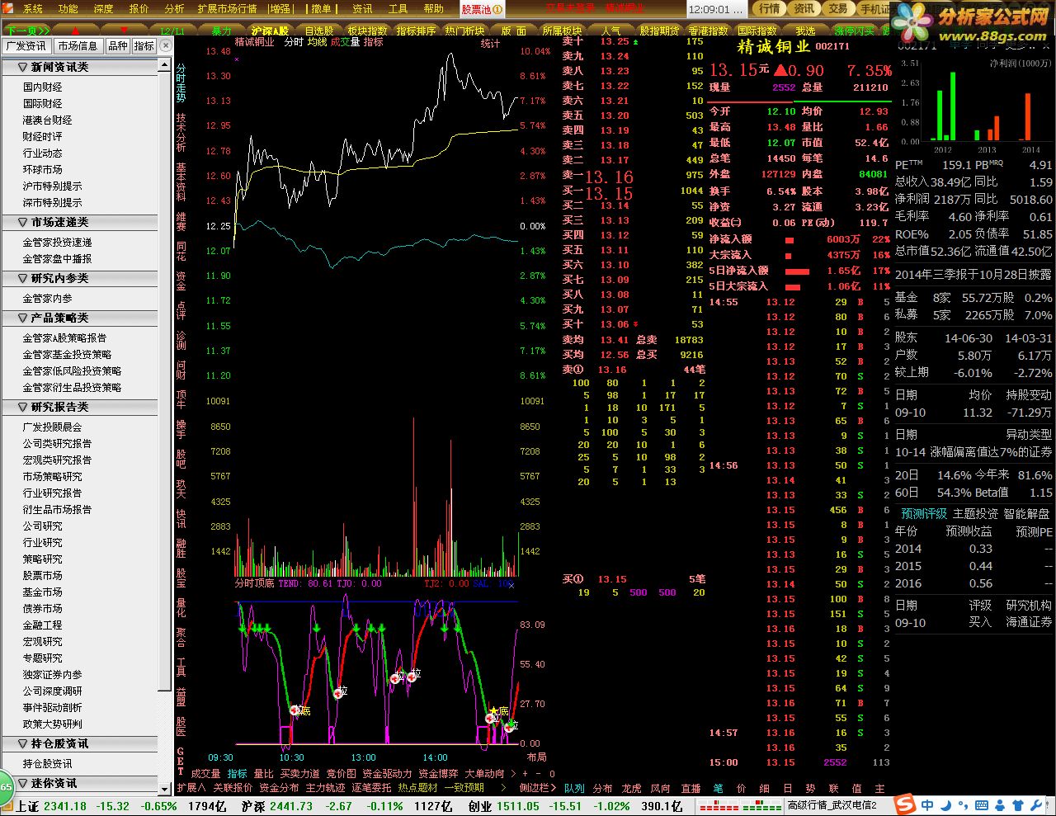The width and height of the screenshot is (1056, 816).
Task: Collapse the 新闻资讯类 section
Action: (79, 67)
